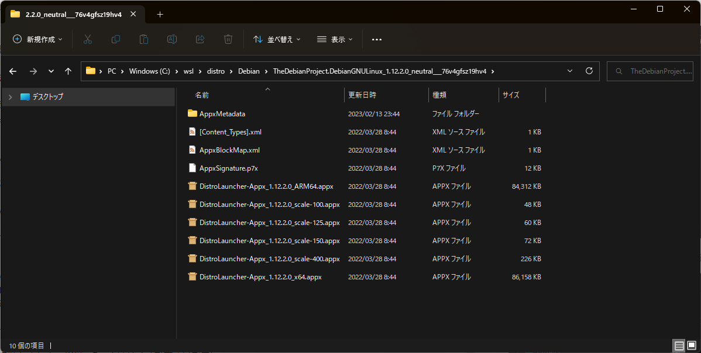Close the 2.2.0_neutral tab

pos(133,14)
